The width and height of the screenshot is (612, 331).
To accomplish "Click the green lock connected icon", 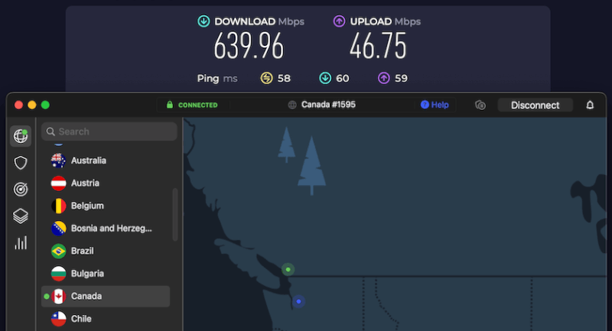I will coord(169,105).
